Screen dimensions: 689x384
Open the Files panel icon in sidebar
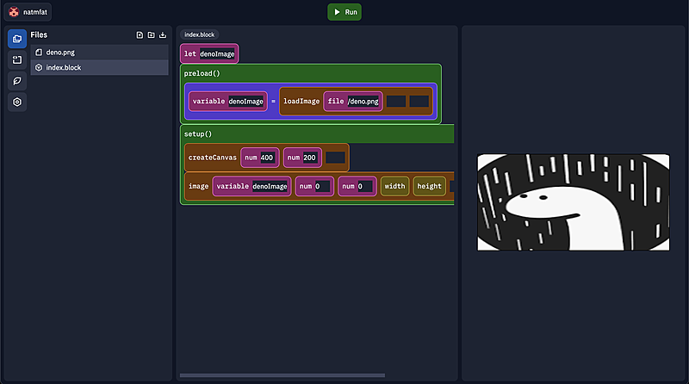click(x=17, y=39)
